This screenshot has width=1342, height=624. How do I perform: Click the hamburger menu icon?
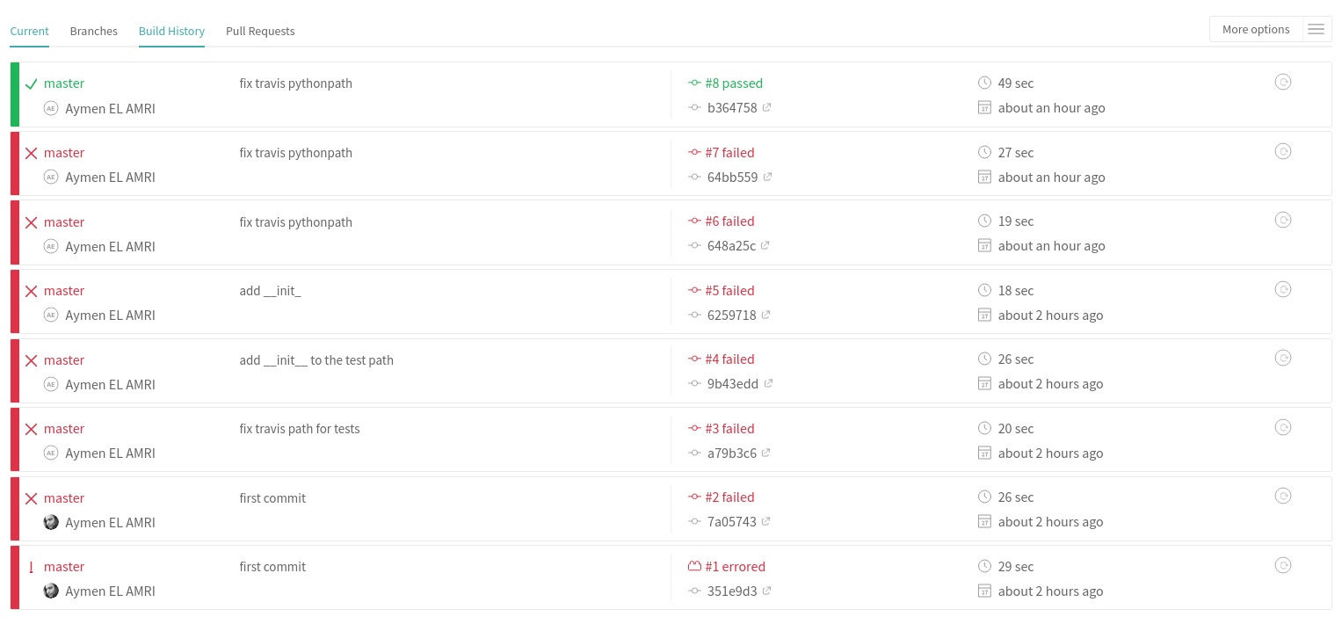point(1316,29)
